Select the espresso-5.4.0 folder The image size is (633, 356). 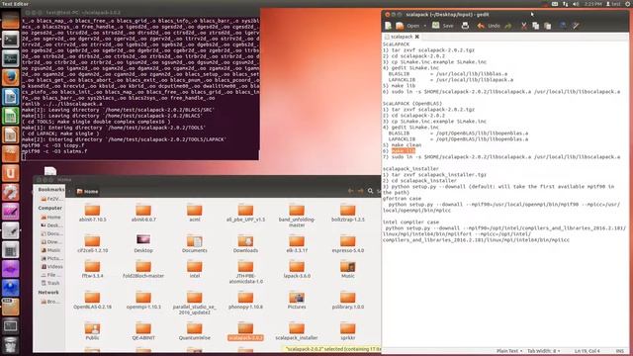click(x=347, y=244)
